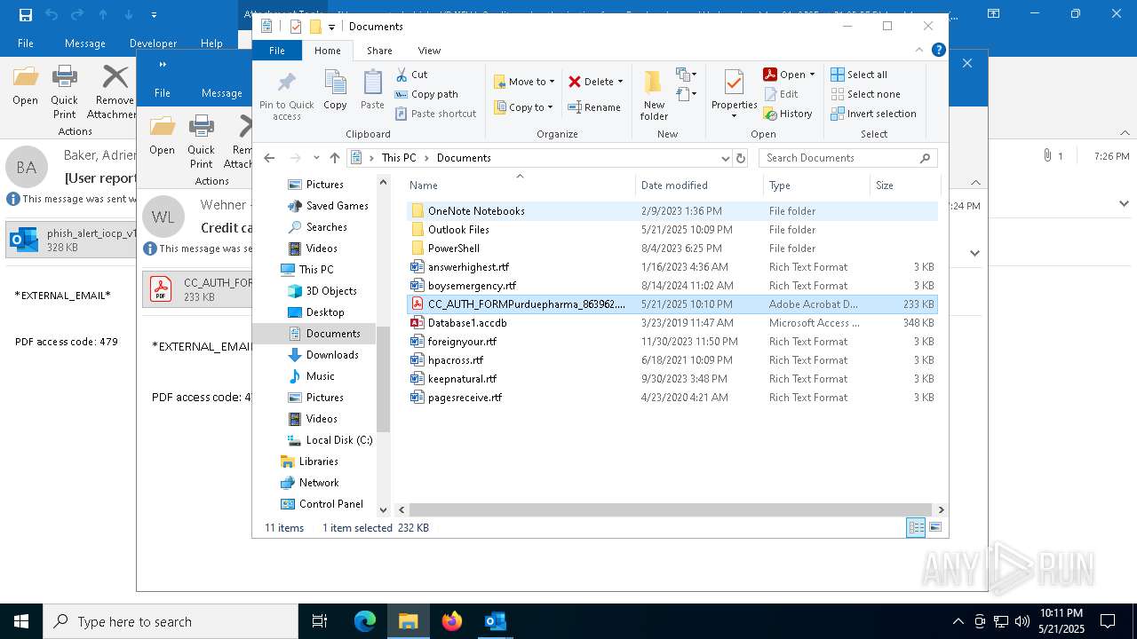Click Cut in Clipboard group
This screenshot has width=1137, height=639.
[x=411, y=75]
